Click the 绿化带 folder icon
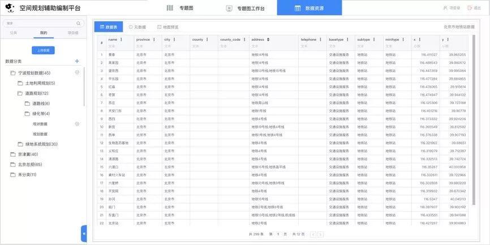The width and height of the screenshot is (490, 245). 27,114
